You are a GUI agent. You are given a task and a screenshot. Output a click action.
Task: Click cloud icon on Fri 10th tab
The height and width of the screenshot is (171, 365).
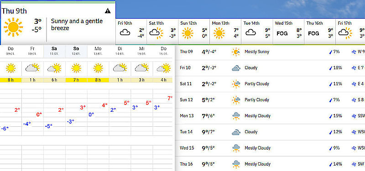(x=125, y=32)
